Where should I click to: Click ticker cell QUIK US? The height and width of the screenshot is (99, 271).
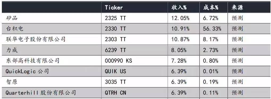point(115,71)
